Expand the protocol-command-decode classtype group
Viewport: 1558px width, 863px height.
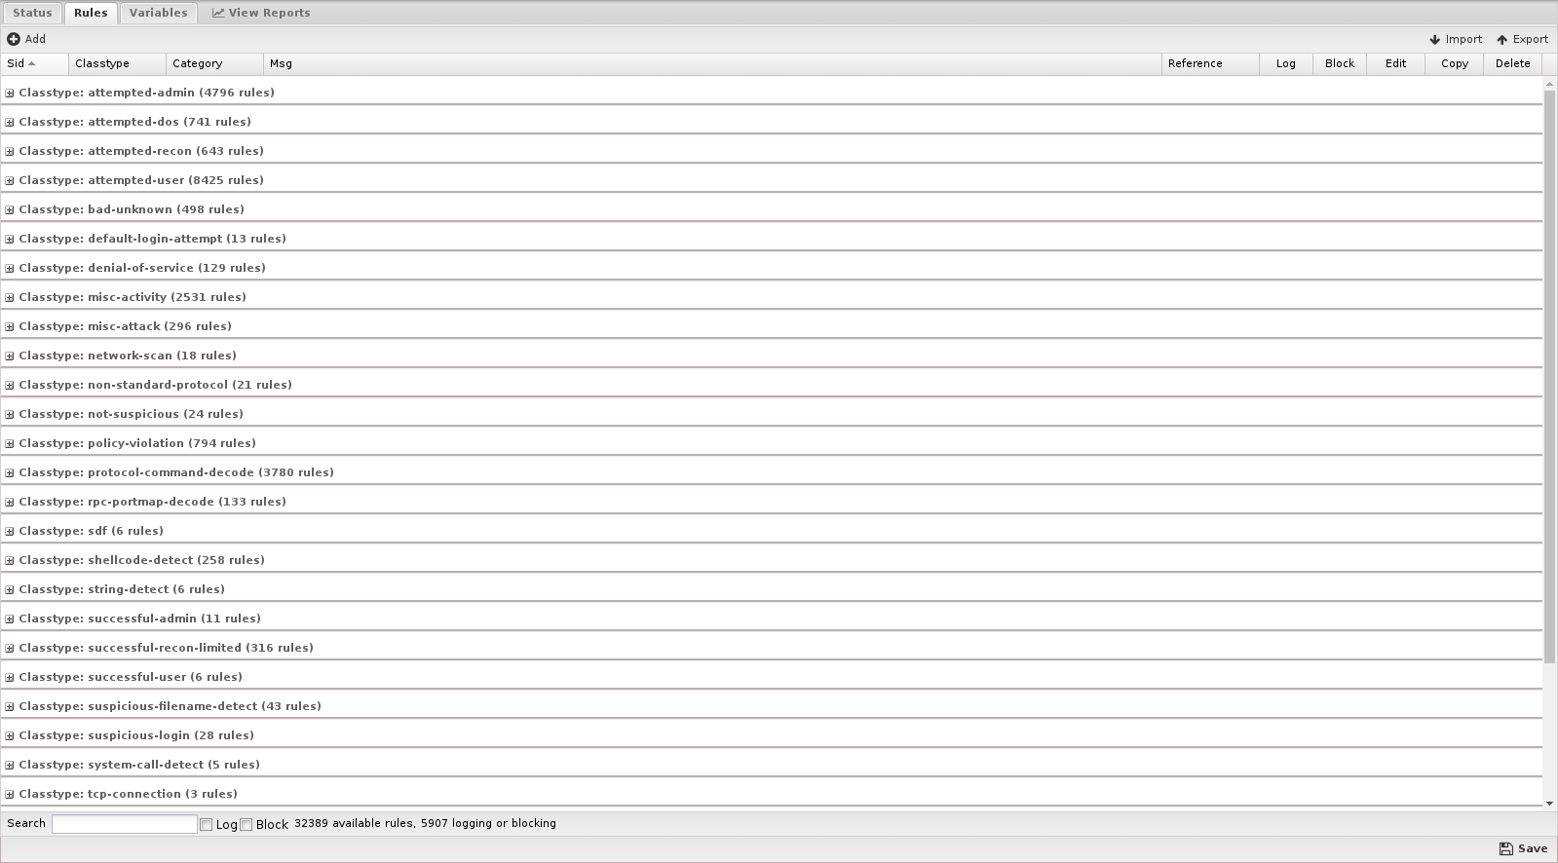coord(10,473)
